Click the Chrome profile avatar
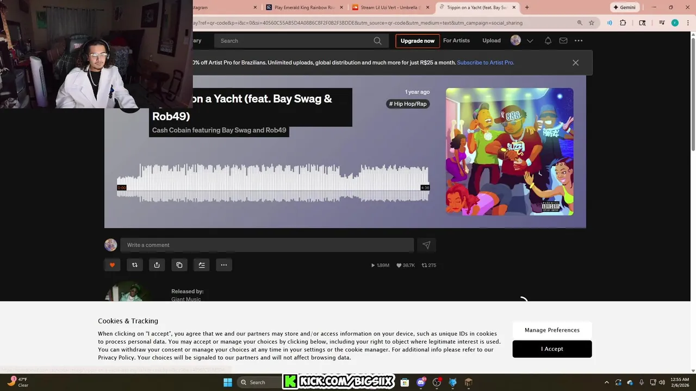 [x=675, y=23]
